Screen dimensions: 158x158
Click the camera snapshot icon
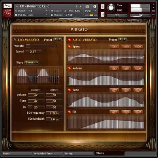(87, 6)
